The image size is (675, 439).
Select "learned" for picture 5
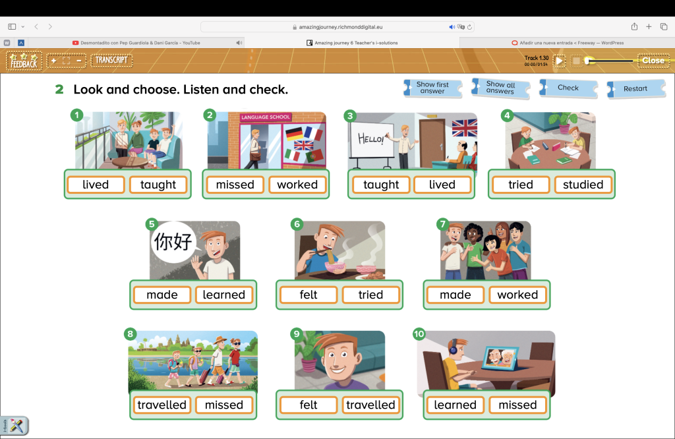223,295
